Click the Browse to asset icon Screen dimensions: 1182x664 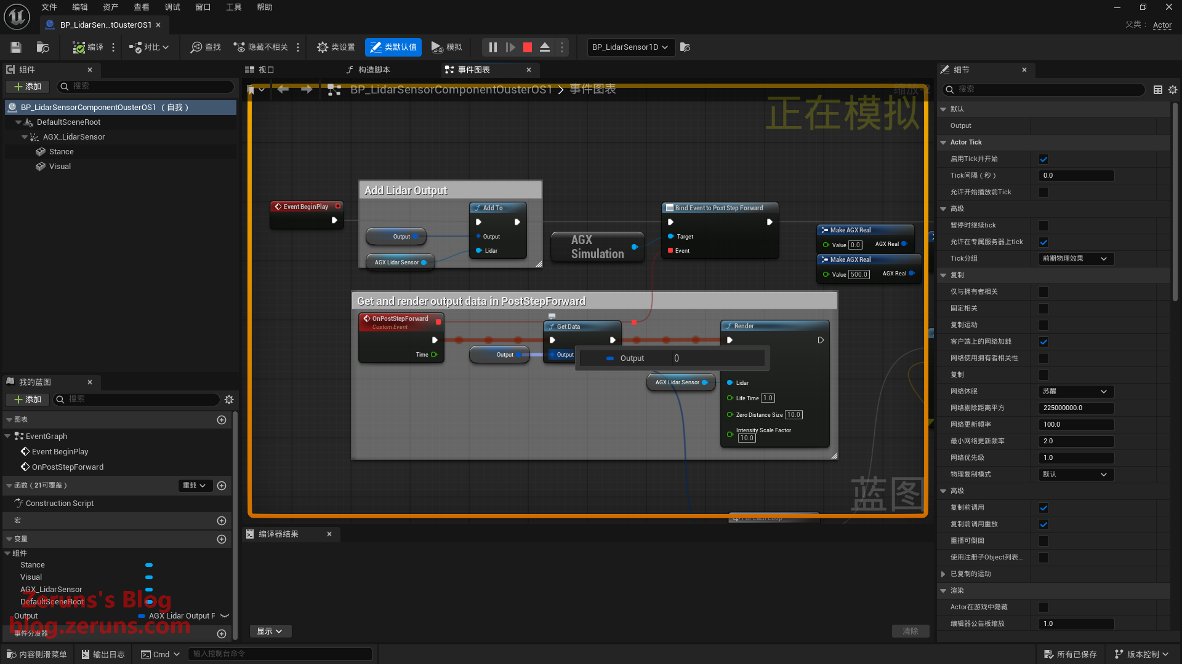point(42,47)
